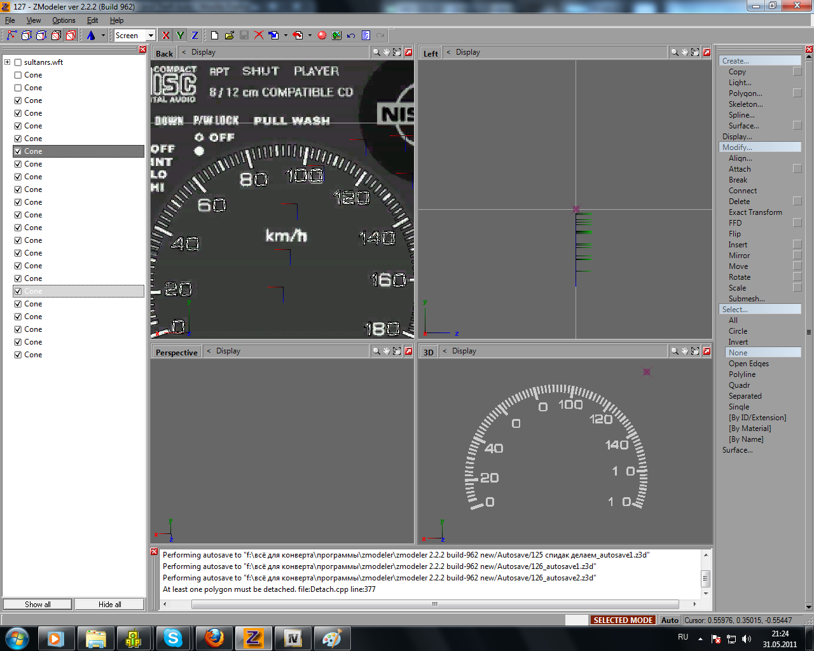Enable the checkbox for sultanrs.wft

coord(18,62)
